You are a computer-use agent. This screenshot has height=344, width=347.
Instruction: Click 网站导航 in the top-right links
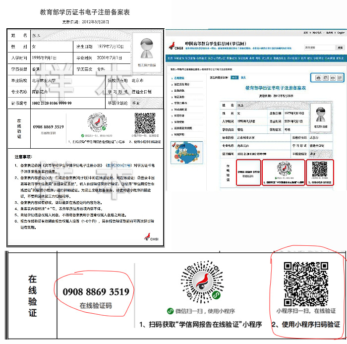[317, 33]
